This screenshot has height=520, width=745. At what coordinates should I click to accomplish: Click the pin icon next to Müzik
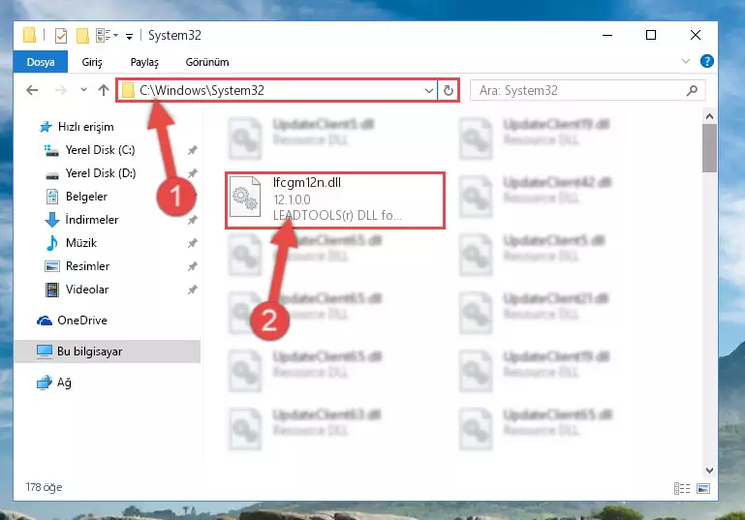(x=193, y=244)
